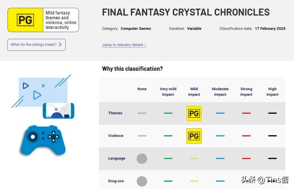
Task: Open the 'What do the ratings mean?' button
Action: click(x=36, y=45)
